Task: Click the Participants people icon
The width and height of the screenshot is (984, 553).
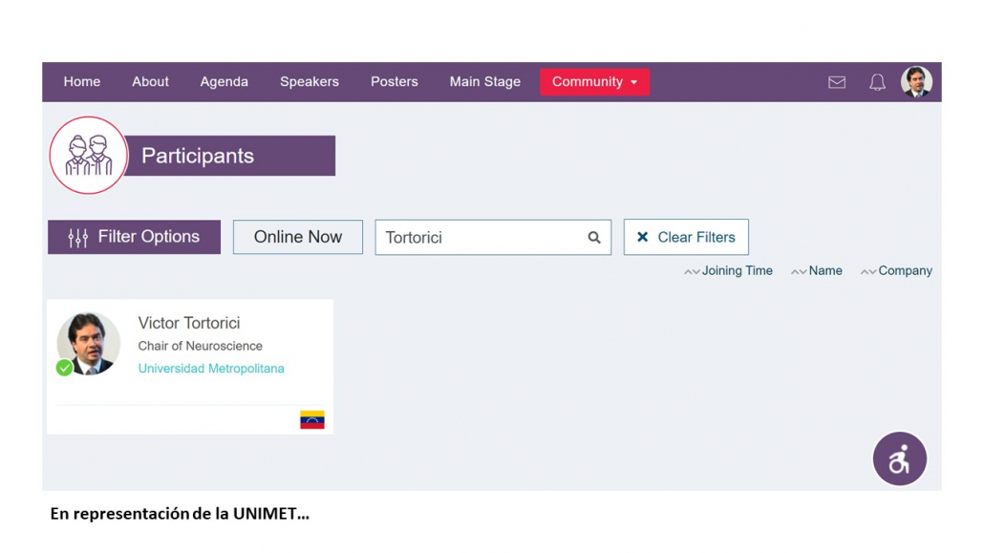Action: click(x=89, y=155)
